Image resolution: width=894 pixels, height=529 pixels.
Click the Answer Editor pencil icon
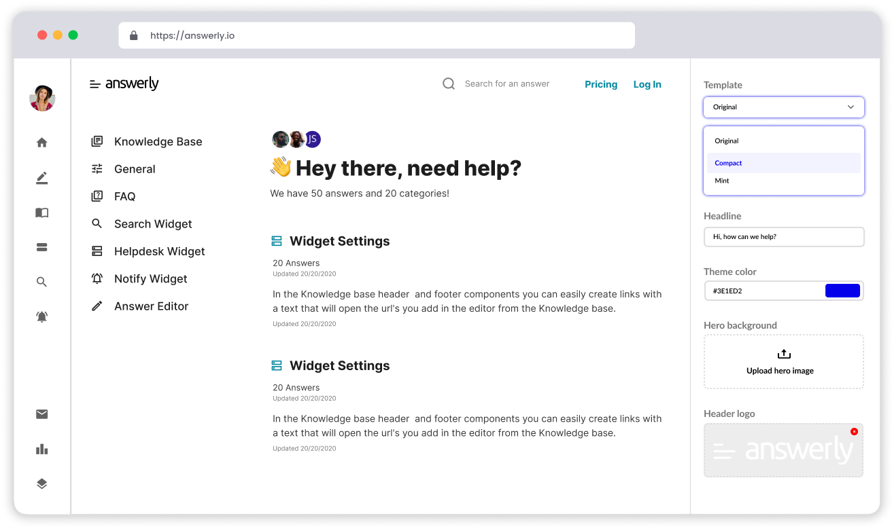[97, 306]
